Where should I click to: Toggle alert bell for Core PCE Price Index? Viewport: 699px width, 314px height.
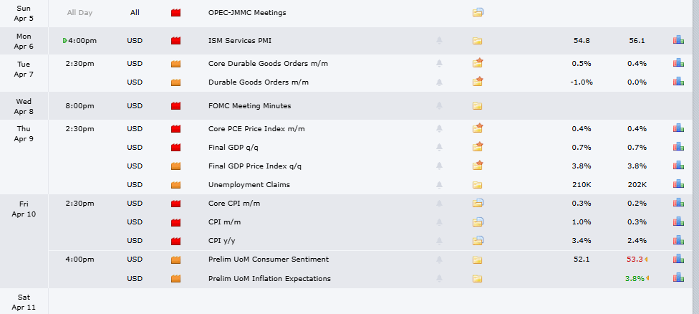tap(439, 129)
